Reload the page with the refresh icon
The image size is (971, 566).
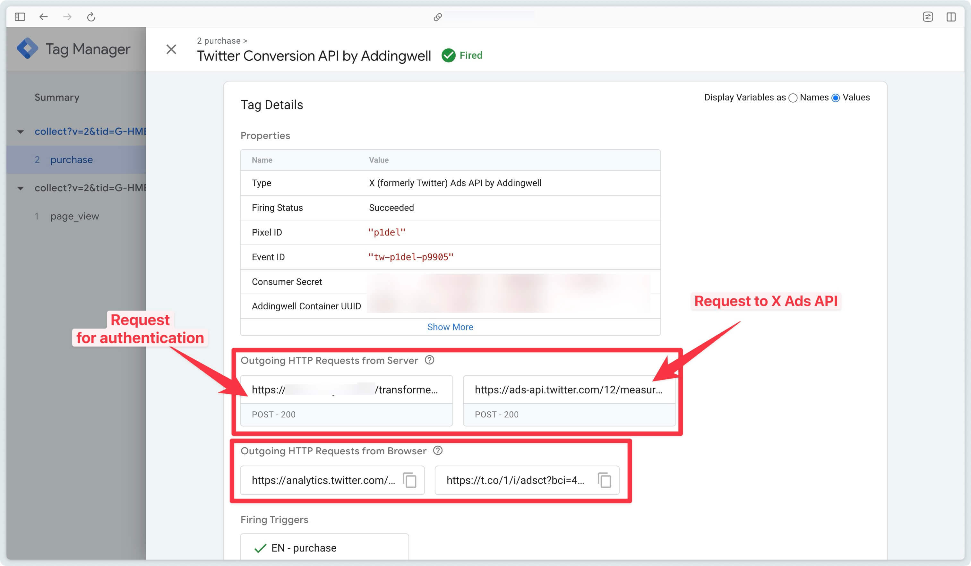click(x=91, y=17)
